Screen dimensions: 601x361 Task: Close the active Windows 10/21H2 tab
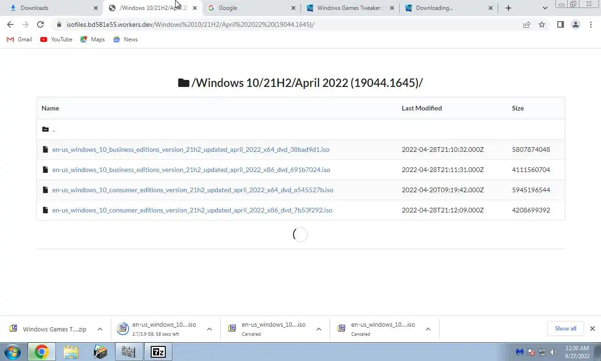(x=195, y=8)
